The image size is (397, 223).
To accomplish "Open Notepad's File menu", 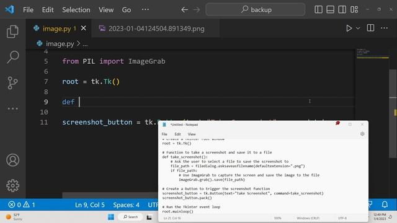I will (x=164, y=134).
